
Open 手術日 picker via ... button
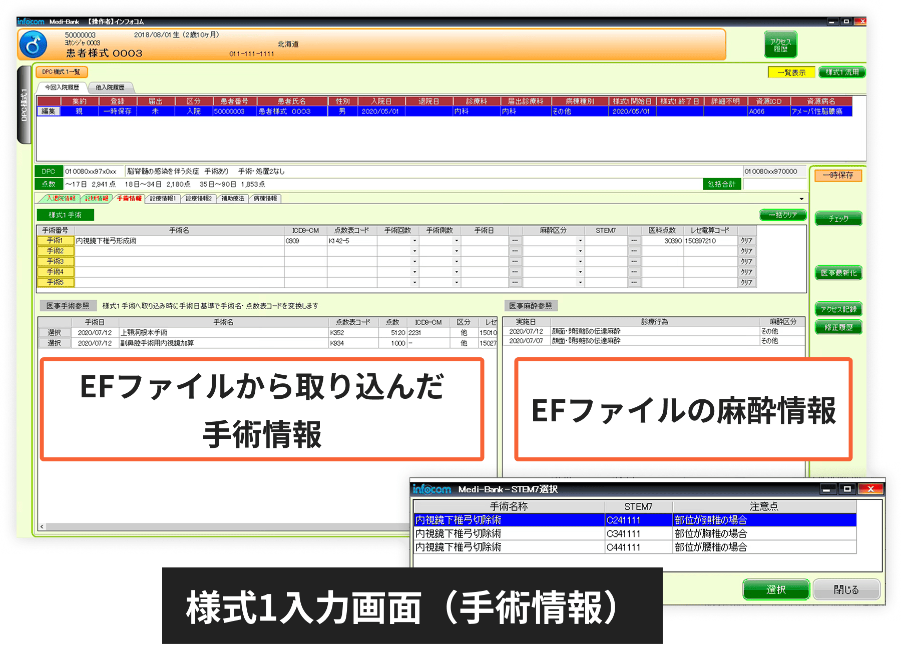(x=515, y=241)
